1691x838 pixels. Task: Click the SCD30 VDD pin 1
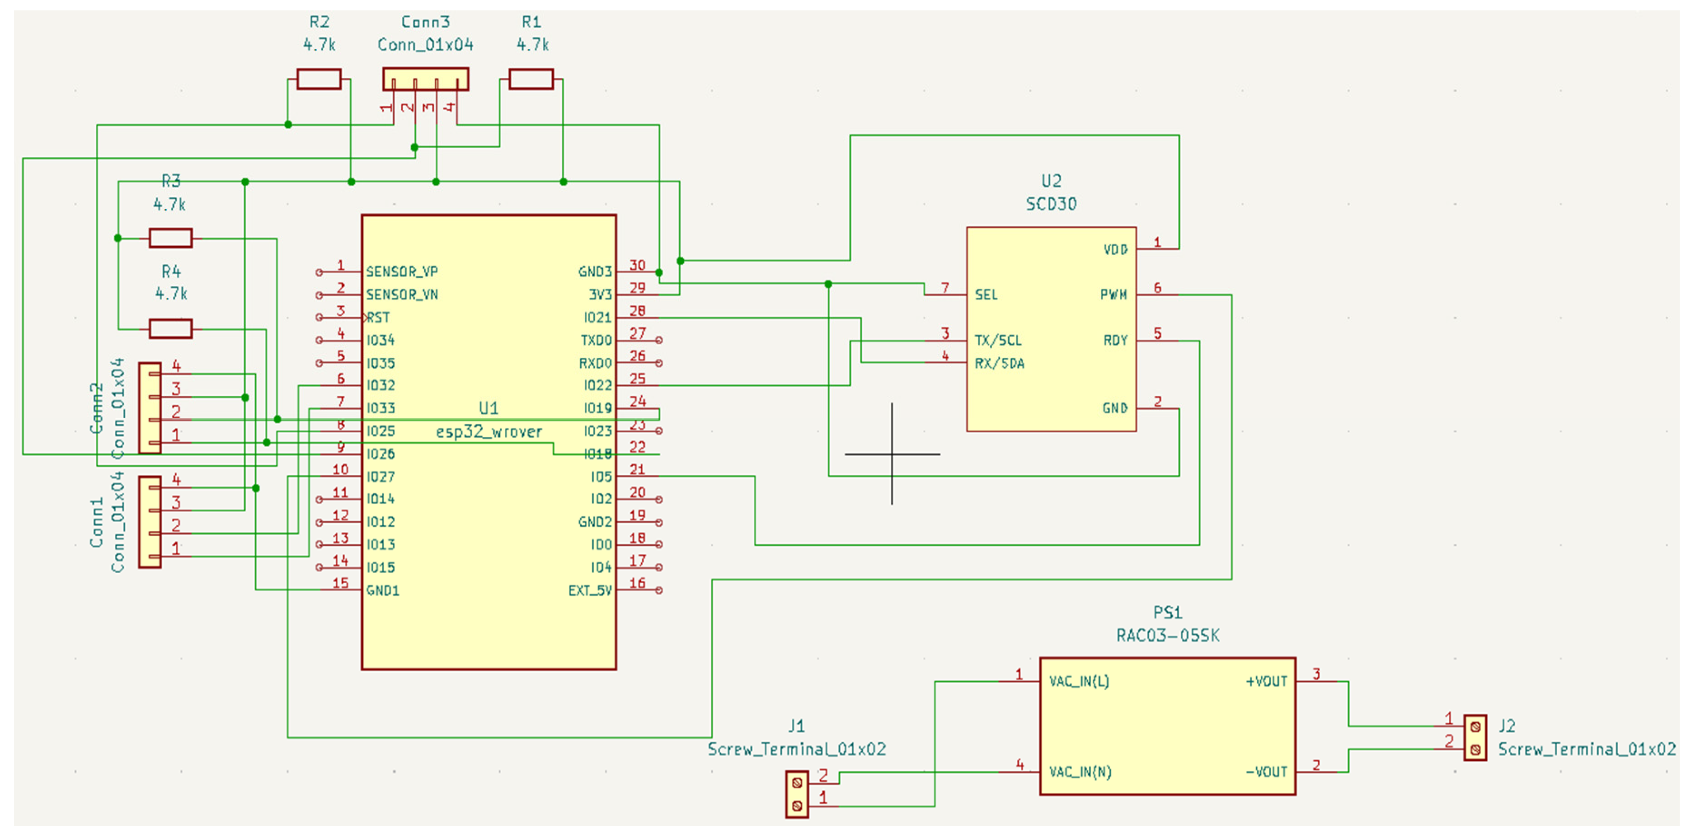1157,249
